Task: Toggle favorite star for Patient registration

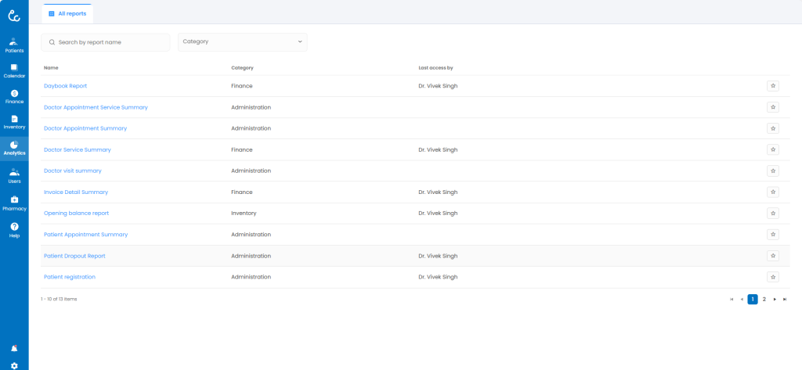Action: point(772,277)
